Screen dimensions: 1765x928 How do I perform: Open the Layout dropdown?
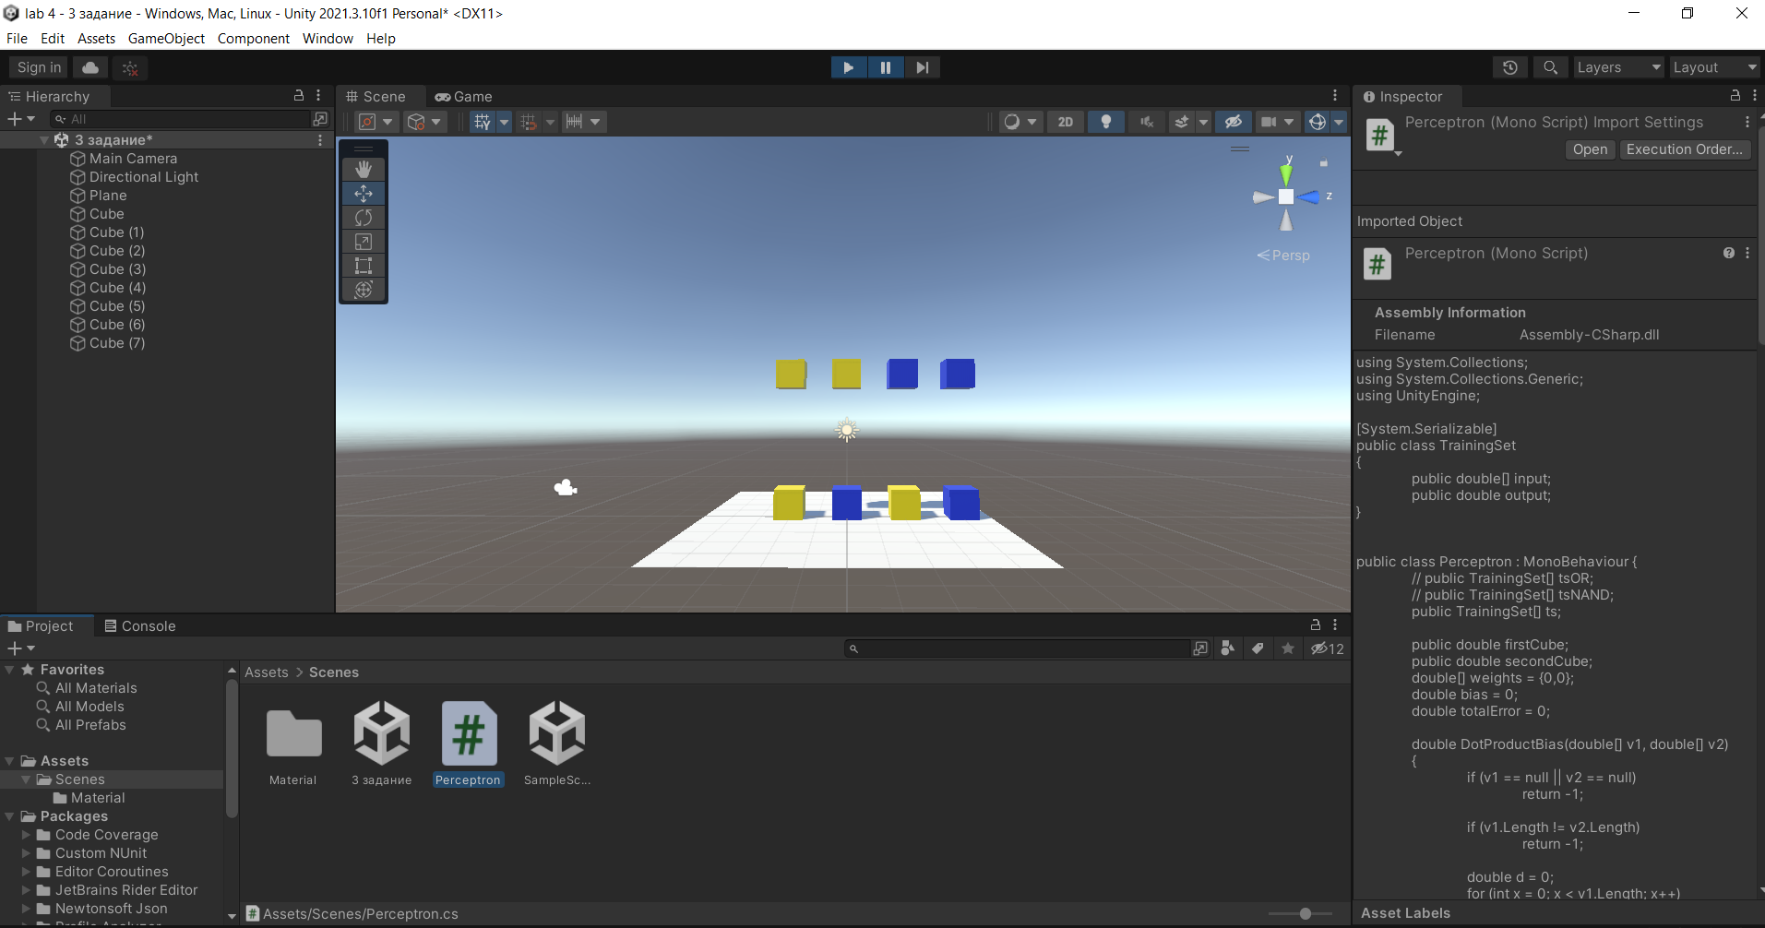click(1714, 66)
